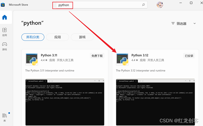Viewport: 203px width, 126px height.
Task: Select the 应用 category tab
Action: [x=57, y=37]
